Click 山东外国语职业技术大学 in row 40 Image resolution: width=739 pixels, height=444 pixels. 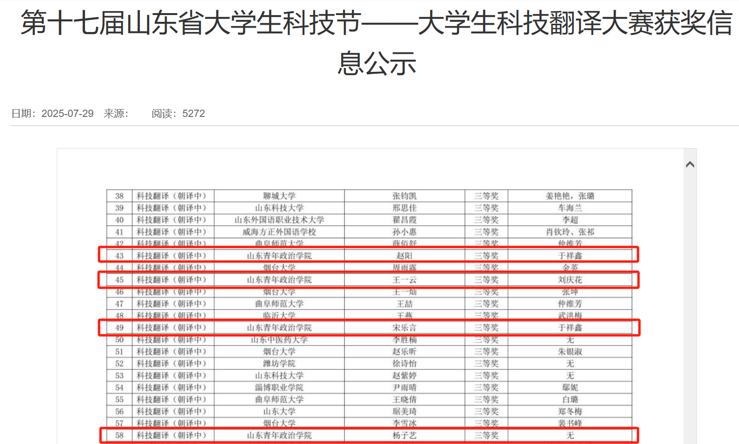(x=279, y=220)
